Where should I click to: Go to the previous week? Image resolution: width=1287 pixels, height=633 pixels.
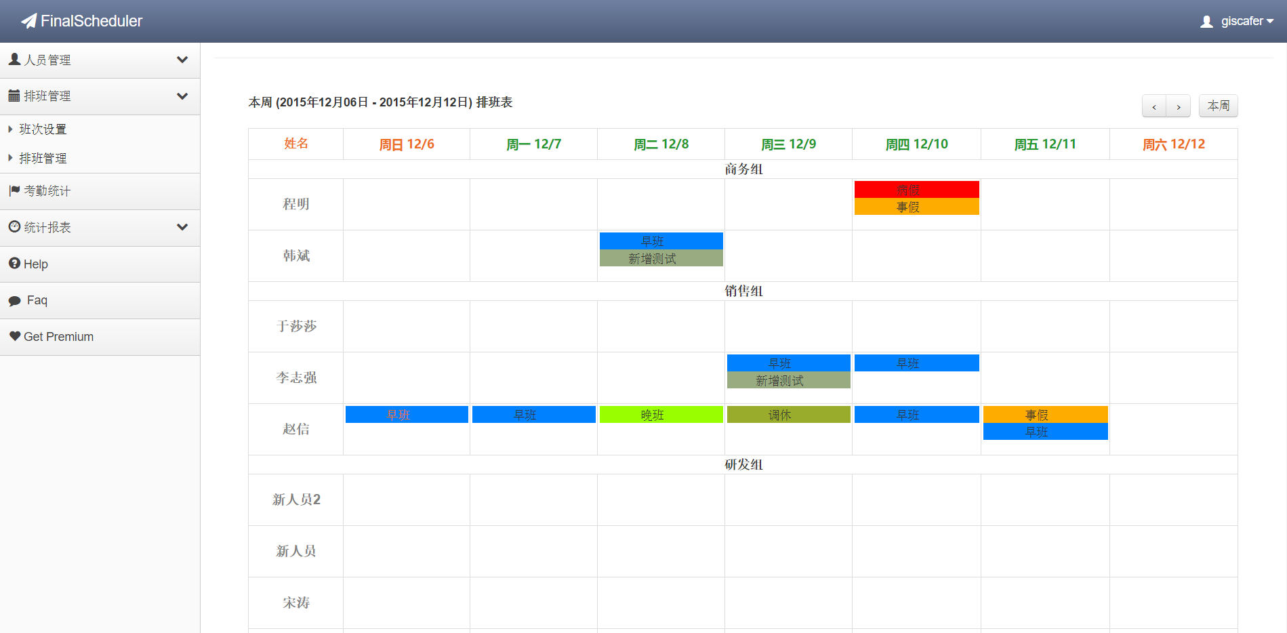pos(1153,106)
